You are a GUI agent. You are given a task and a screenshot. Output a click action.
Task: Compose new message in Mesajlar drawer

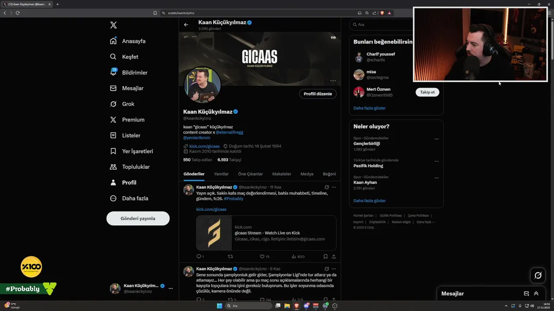click(x=526, y=293)
